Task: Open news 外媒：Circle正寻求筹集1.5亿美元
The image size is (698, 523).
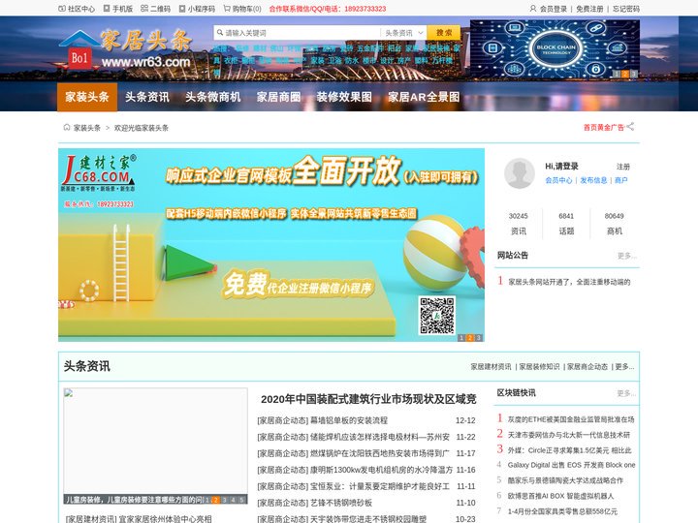Action: point(570,450)
